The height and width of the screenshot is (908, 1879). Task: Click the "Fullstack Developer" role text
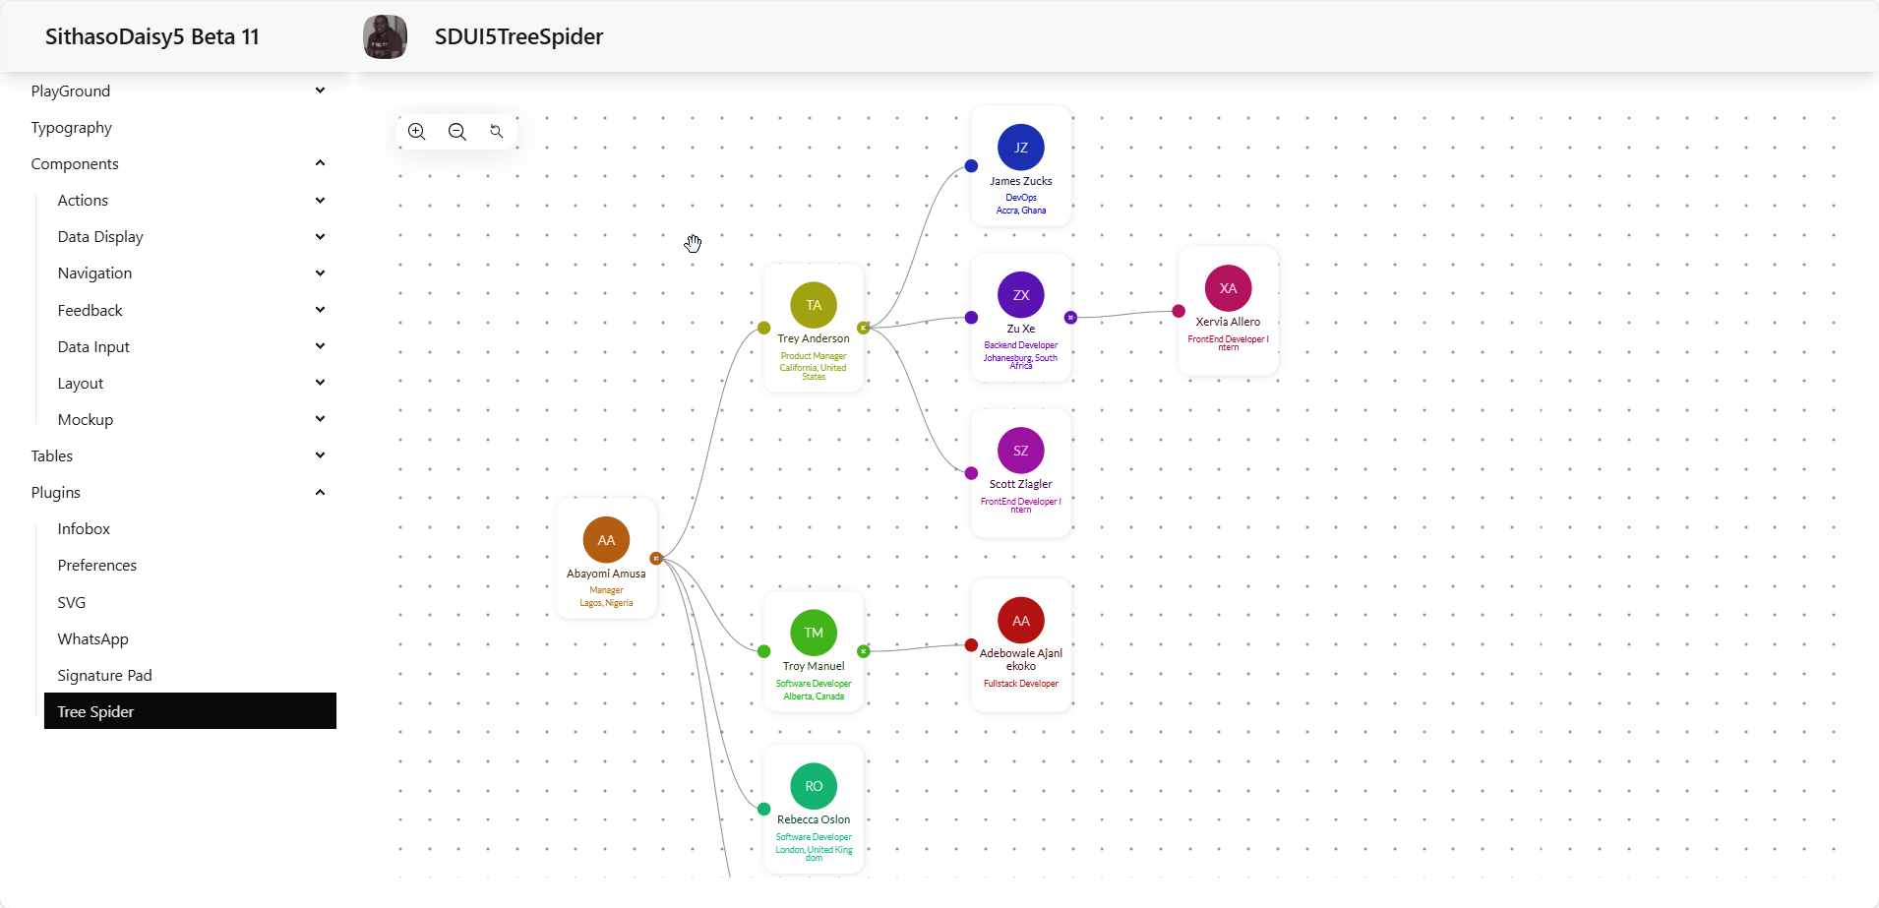pyautogui.click(x=1021, y=684)
